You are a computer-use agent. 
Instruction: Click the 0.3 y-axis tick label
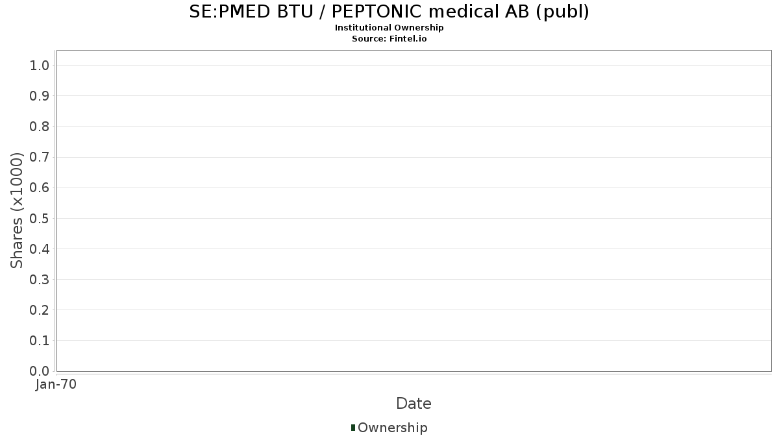(40, 280)
